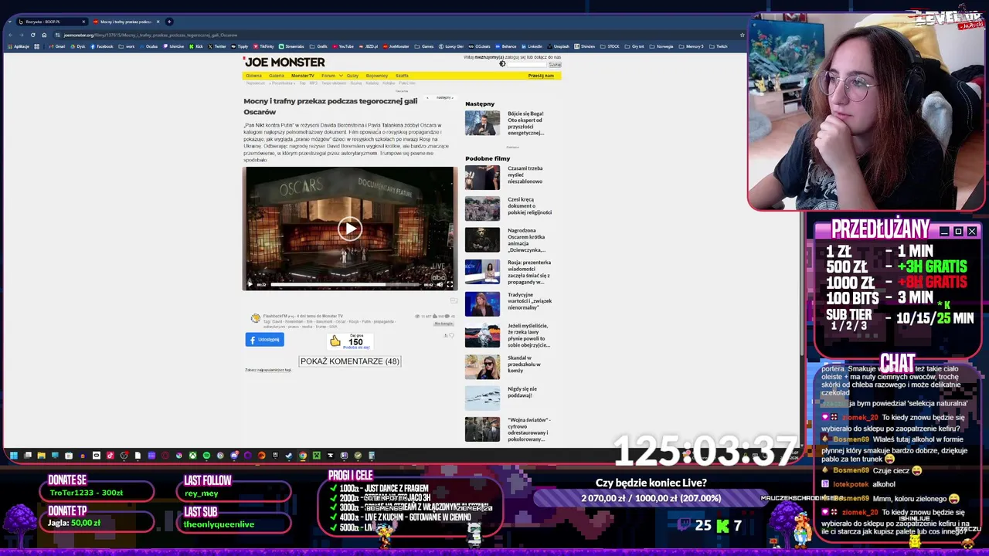Viewport: 989px width, 556px height.
Task: Open the TikTok app from taskbar
Action: click(x=110, y=456)
